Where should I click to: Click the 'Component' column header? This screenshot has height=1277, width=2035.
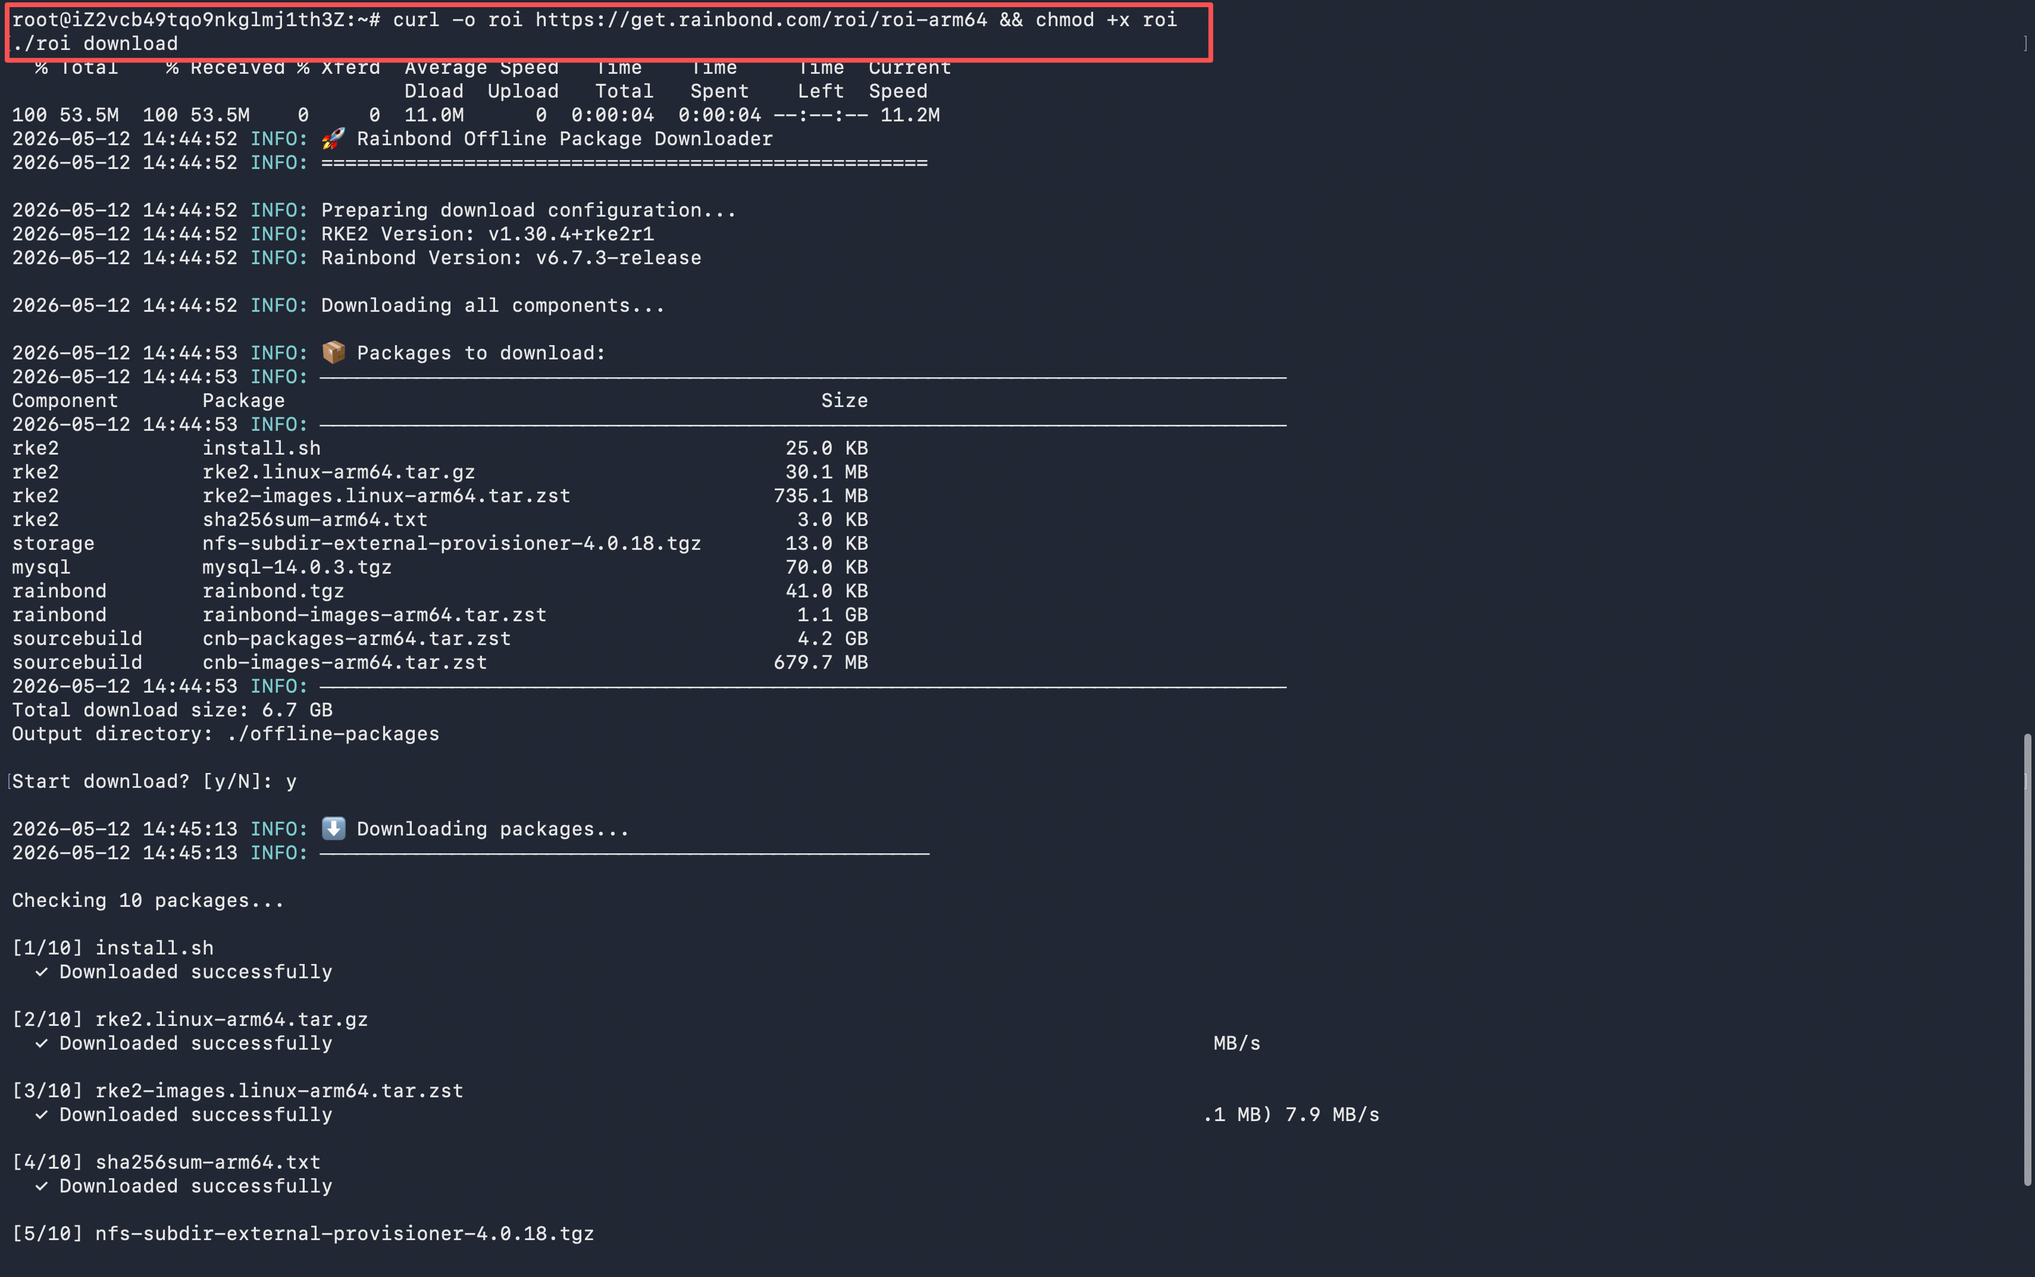point(65,400)
